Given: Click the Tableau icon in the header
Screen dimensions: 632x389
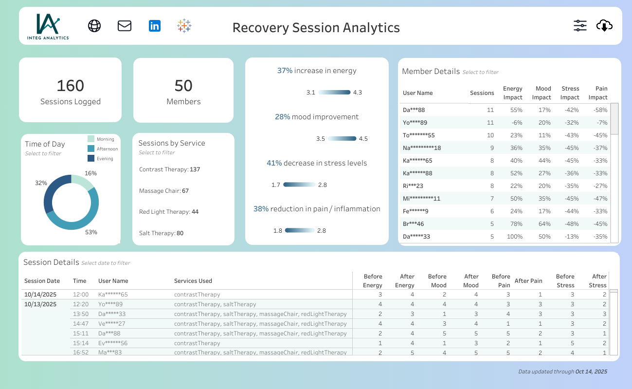Looking at the screenshot, I should tap(184, 25).
